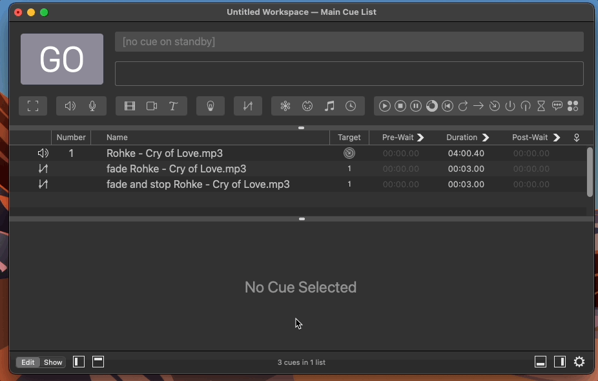598x381 pixels.
Task: Click the '3 cues in 1 list' status text
Action: tap(302, 362)
